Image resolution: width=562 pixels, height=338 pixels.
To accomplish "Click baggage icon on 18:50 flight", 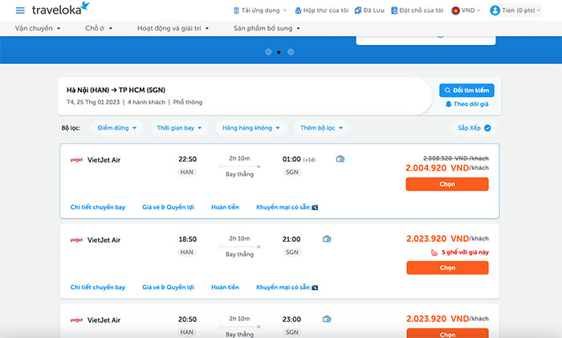I will coord(327,239).
